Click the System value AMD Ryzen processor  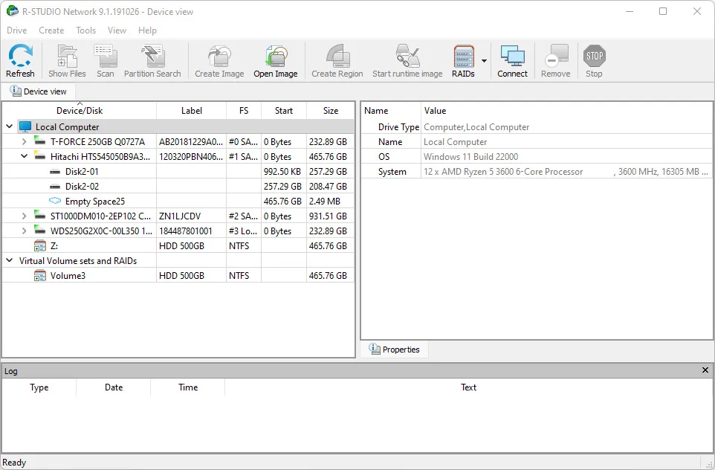point(566,172)
